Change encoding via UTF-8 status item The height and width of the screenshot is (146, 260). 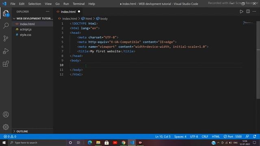click(x=194, y=137)
